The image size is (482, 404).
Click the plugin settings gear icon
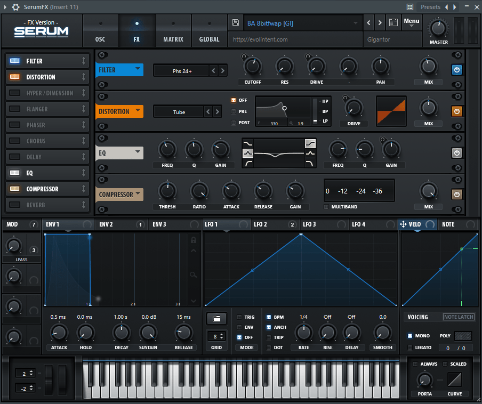pyautogui.click(x=15, y=7)
